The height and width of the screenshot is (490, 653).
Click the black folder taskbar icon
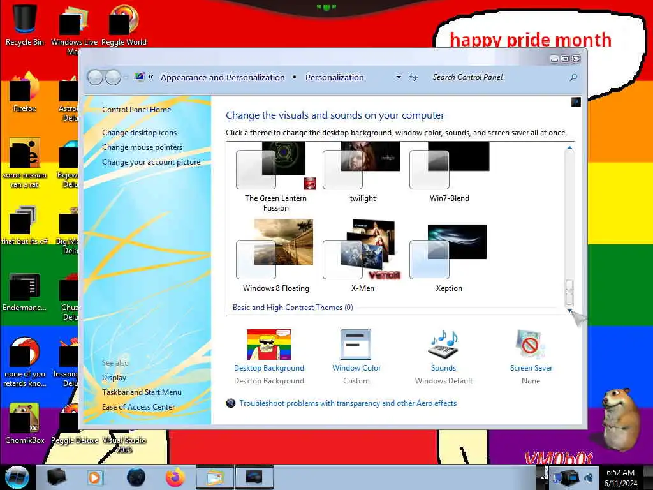click(x=56, y=477)
